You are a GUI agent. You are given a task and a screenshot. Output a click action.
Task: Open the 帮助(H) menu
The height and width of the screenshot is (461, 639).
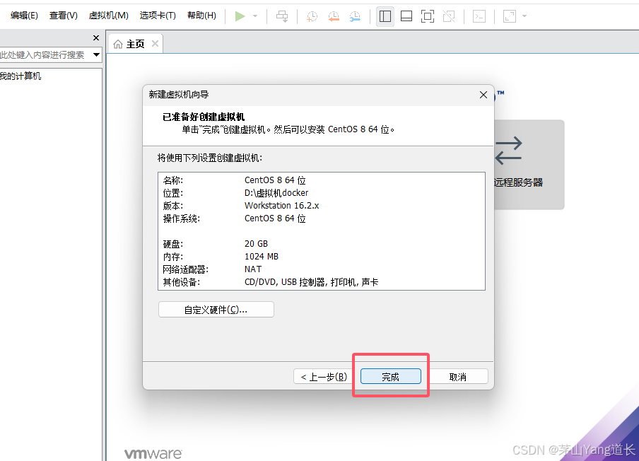click(201, 16)
